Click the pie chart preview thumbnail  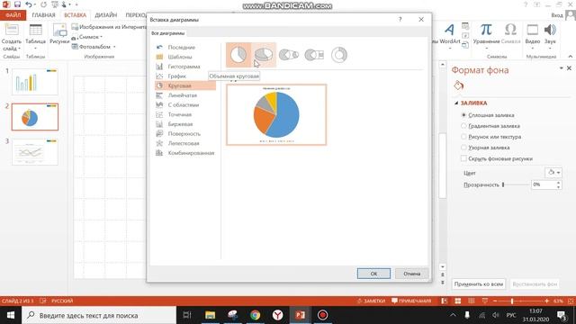[x=276, y=114]
